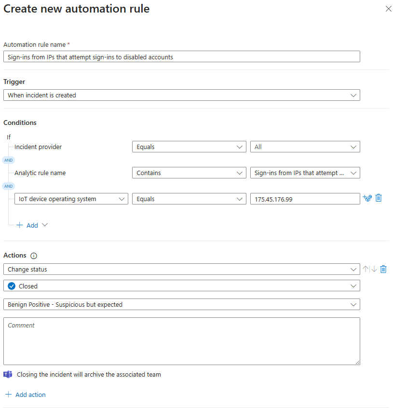
Task: Expand the Incident provider value 'All' dropdown
Action: click(x=305, y=147)
